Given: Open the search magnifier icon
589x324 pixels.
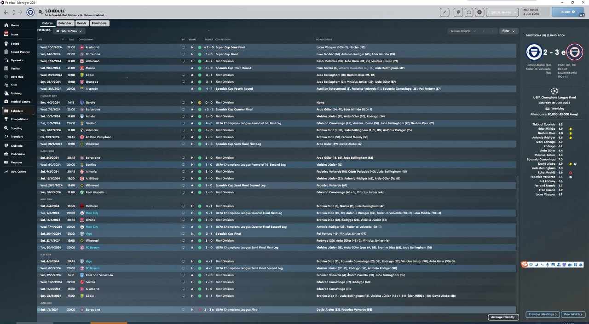Looking at the screenshot, I should pos(40,12).
